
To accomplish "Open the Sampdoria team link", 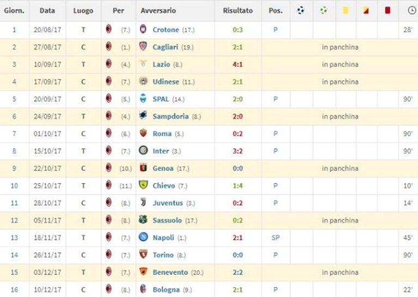I will pos(171,117).
